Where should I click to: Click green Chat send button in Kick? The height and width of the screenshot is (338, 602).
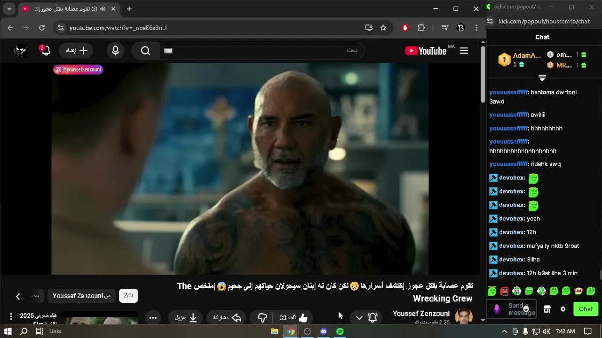click(x=586, y=309)
